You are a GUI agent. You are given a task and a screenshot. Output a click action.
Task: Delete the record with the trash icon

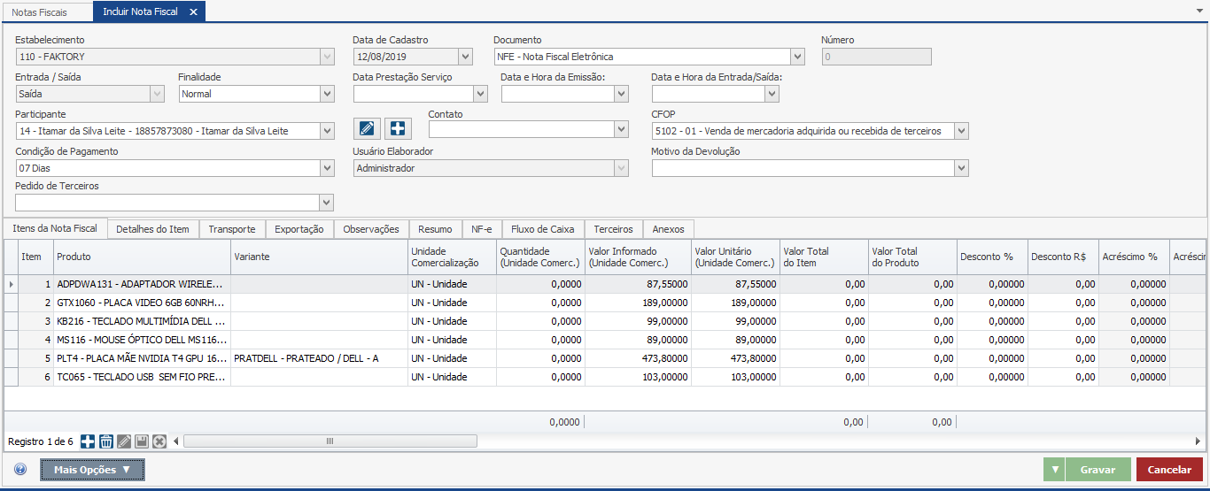pos(105,441)
